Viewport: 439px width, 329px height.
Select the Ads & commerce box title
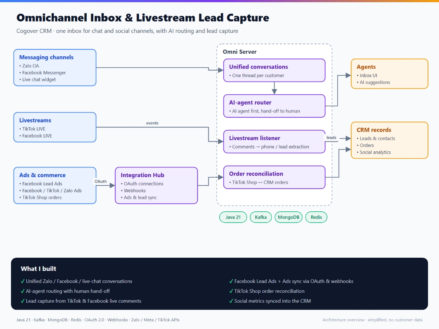pos(42,175)
